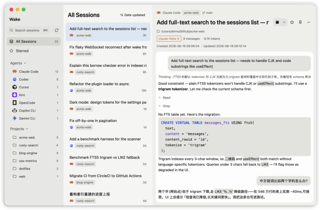Click the 6.1K tokens label
The height and width of the screenshot is (210, 320).
[x=212, y=38]
